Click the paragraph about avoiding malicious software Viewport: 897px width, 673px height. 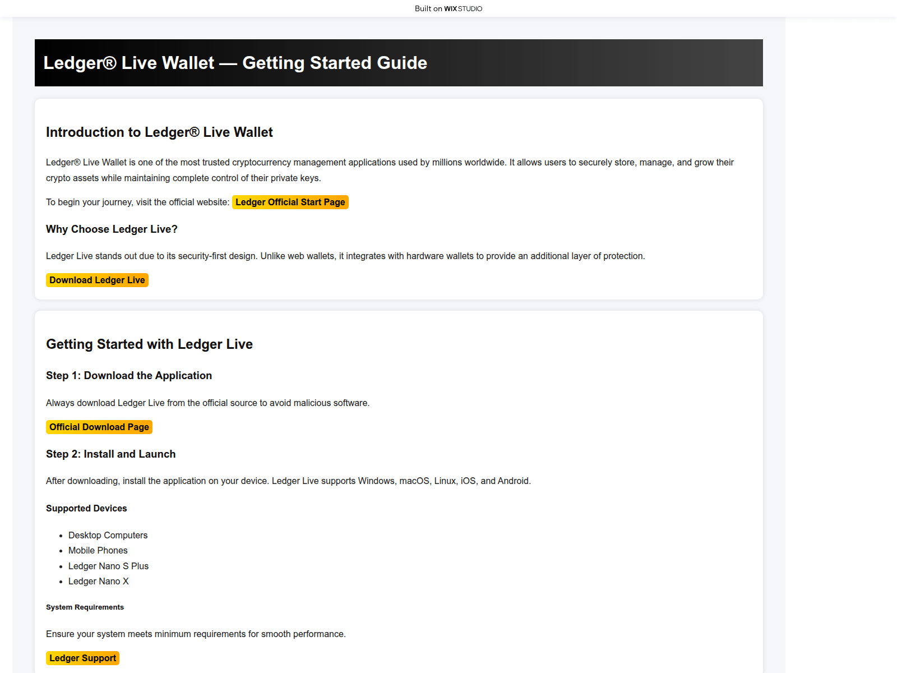(x=207, y=403)
